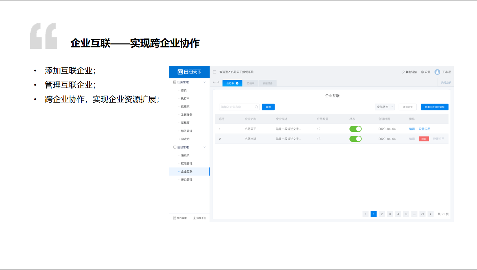Click the 查询 button
This screenshot has width=477, height=270.
[x=268, y=107]
